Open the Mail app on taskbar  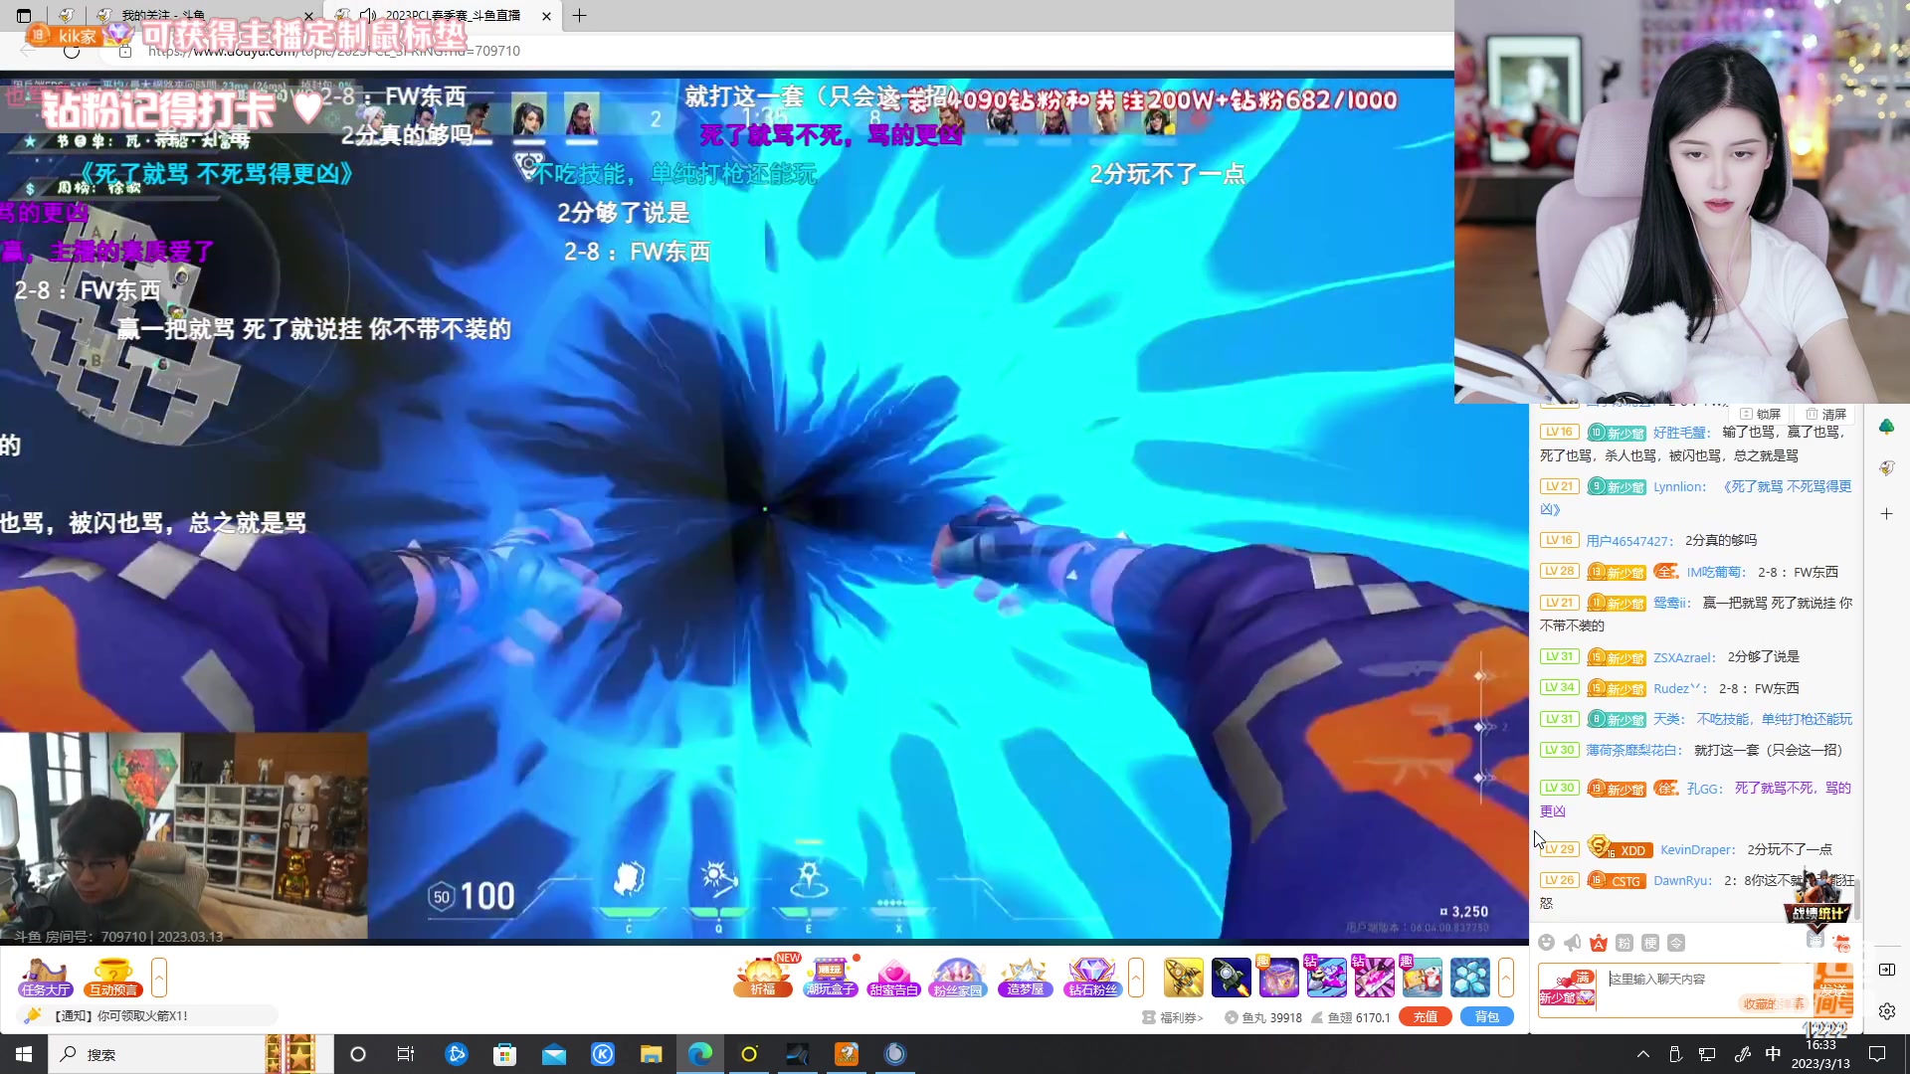[554, 1054]
